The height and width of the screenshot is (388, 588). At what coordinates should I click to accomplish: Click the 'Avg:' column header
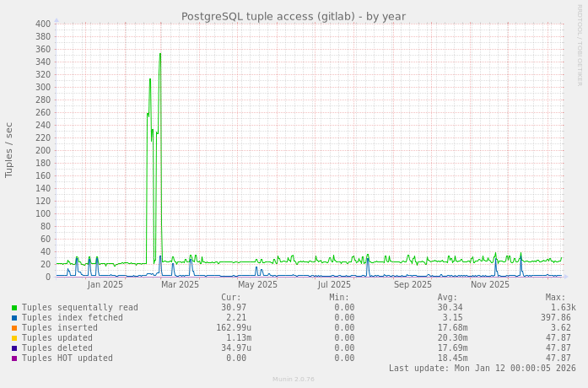pos(447,298)
